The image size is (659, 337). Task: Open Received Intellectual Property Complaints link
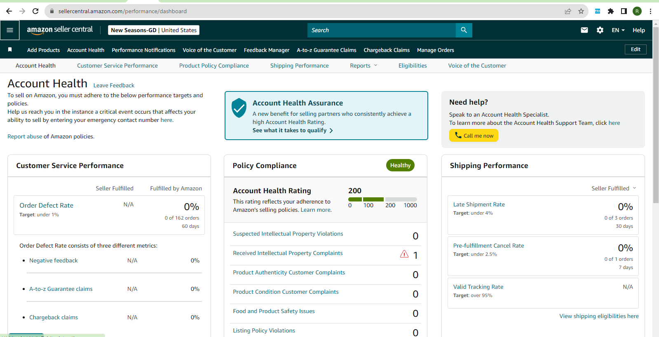(x=288, y=253)
